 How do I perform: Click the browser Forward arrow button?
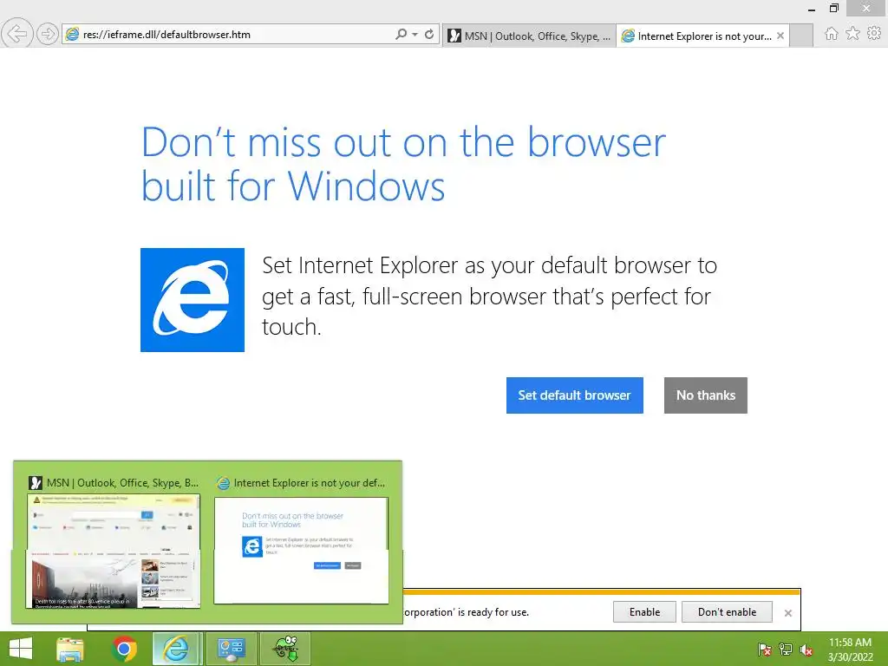(x=48, y=34)
